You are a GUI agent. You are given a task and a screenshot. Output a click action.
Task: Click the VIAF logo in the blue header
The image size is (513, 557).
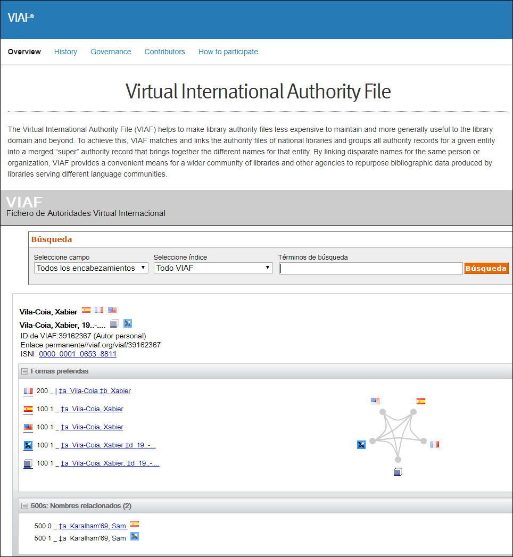tap(21, 17)
